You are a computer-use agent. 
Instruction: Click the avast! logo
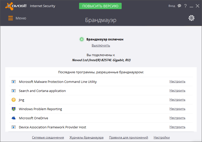tap(16, 6)
